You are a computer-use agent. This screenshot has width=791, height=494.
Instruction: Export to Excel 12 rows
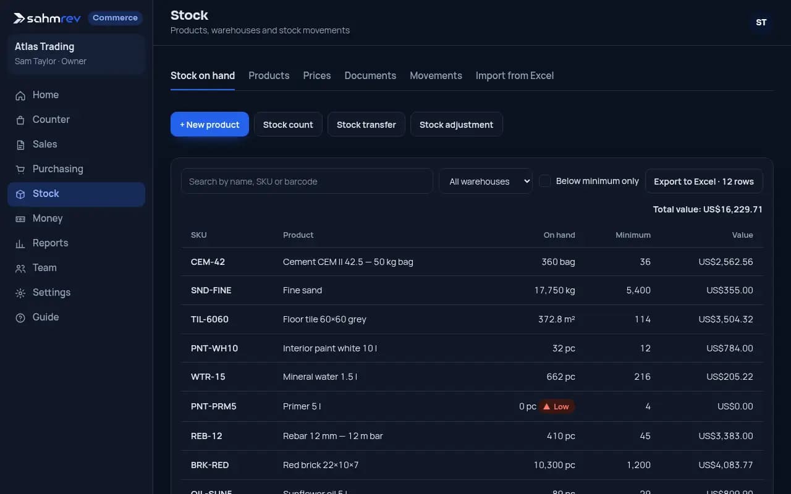click(704, 181)
